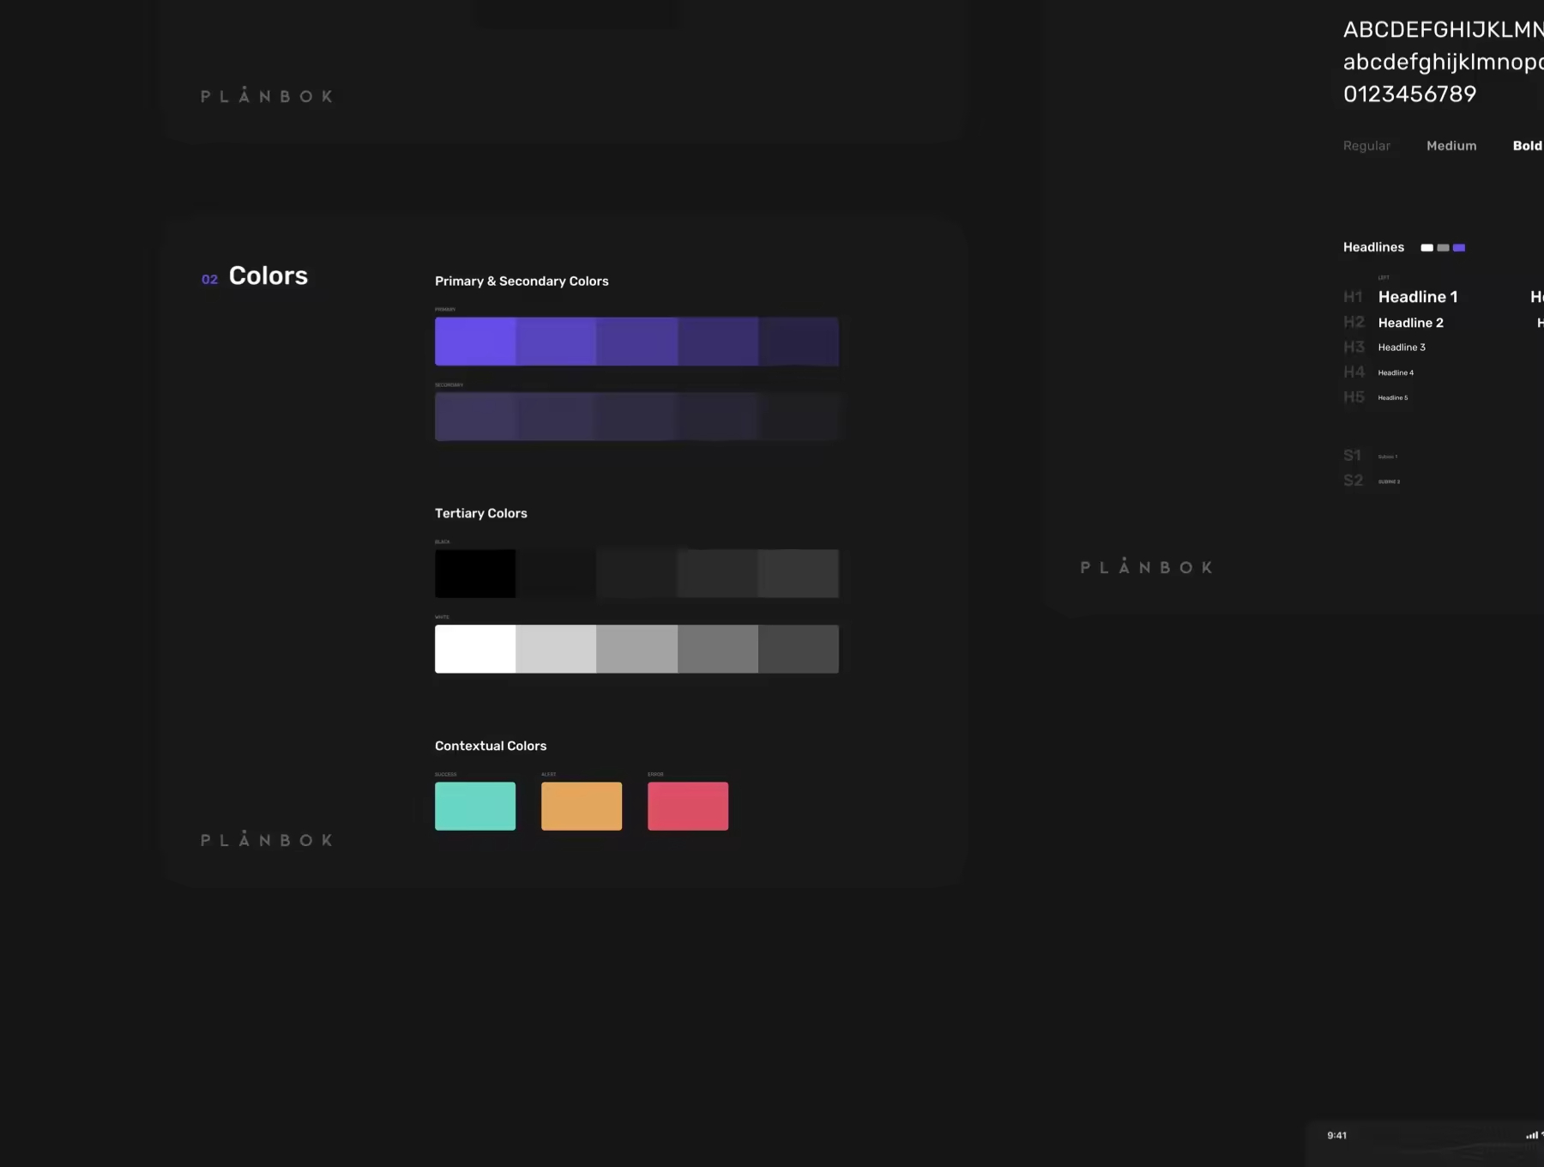Viewport: 1544px width, 1167px height.
Task: Click the Planbok logo above the Colors card
Action: click(267, 96)
